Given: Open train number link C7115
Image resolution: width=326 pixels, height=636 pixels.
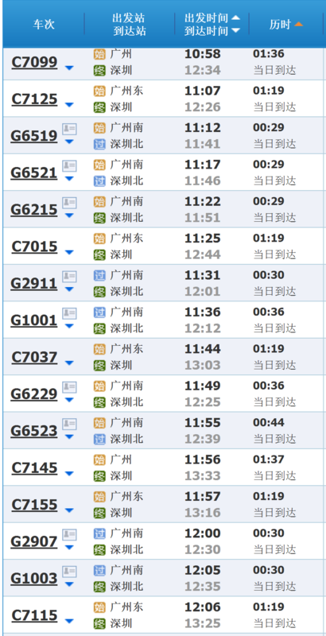Looking at the screenshot, I should (34, 615).
